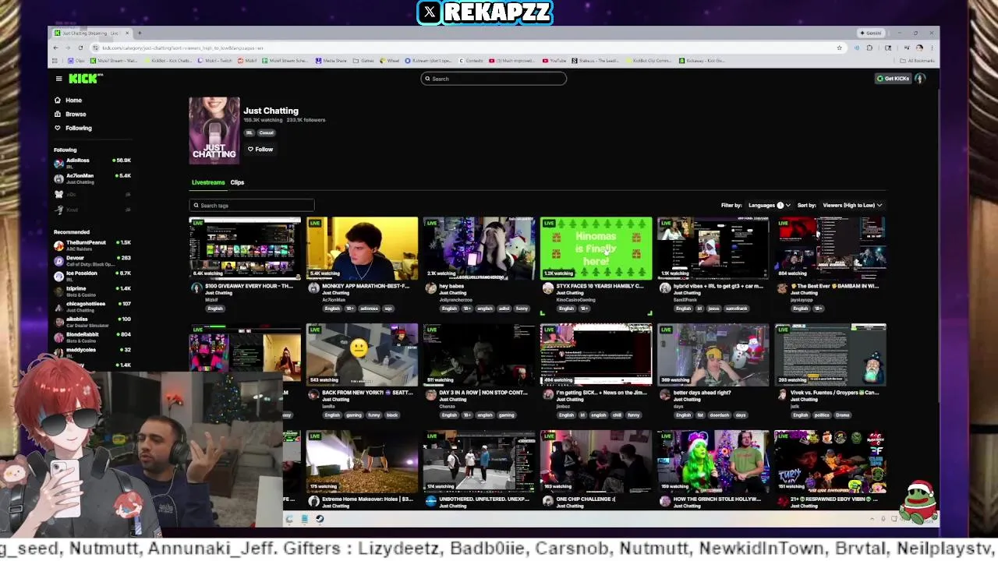Click the Search tags field
998x561 pixels.
point(252,205)
